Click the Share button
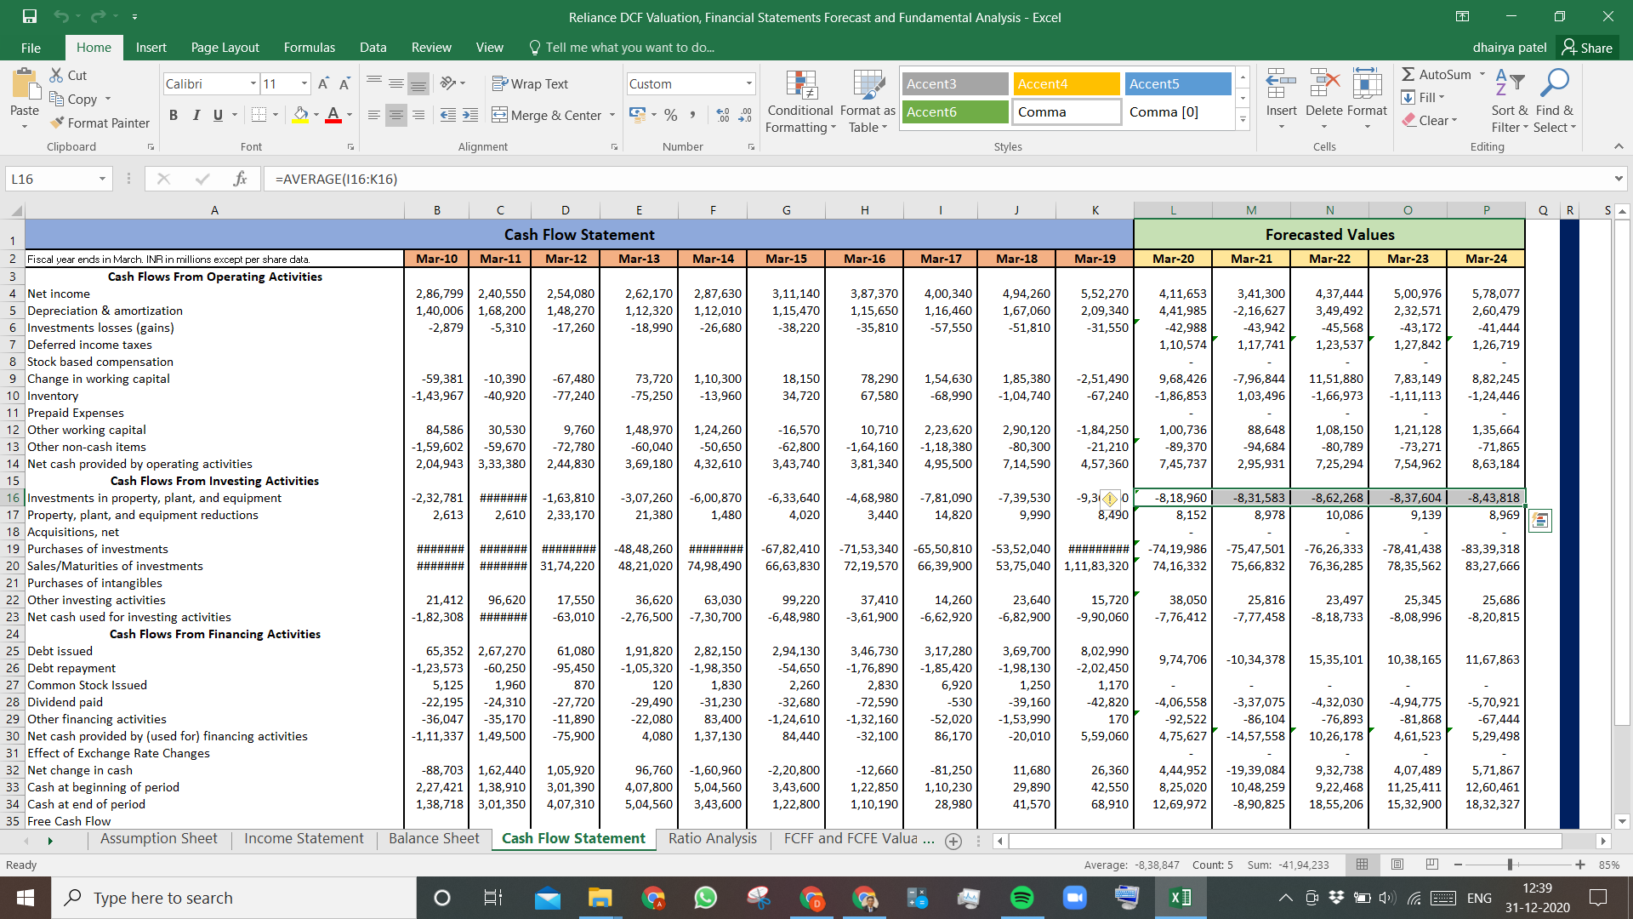 1587,48
